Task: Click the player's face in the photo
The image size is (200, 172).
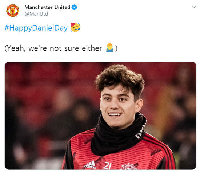Action: click(x=117, y=107)
